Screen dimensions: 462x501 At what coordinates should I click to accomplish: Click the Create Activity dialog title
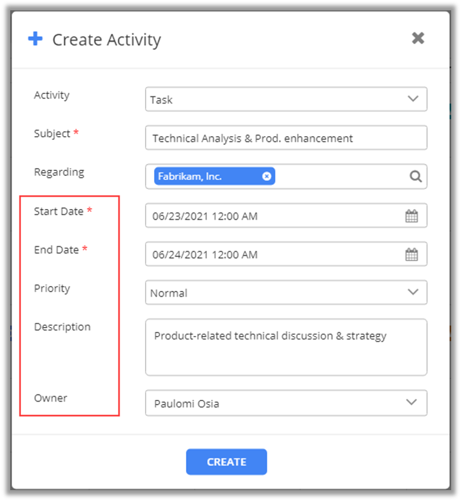106,40
